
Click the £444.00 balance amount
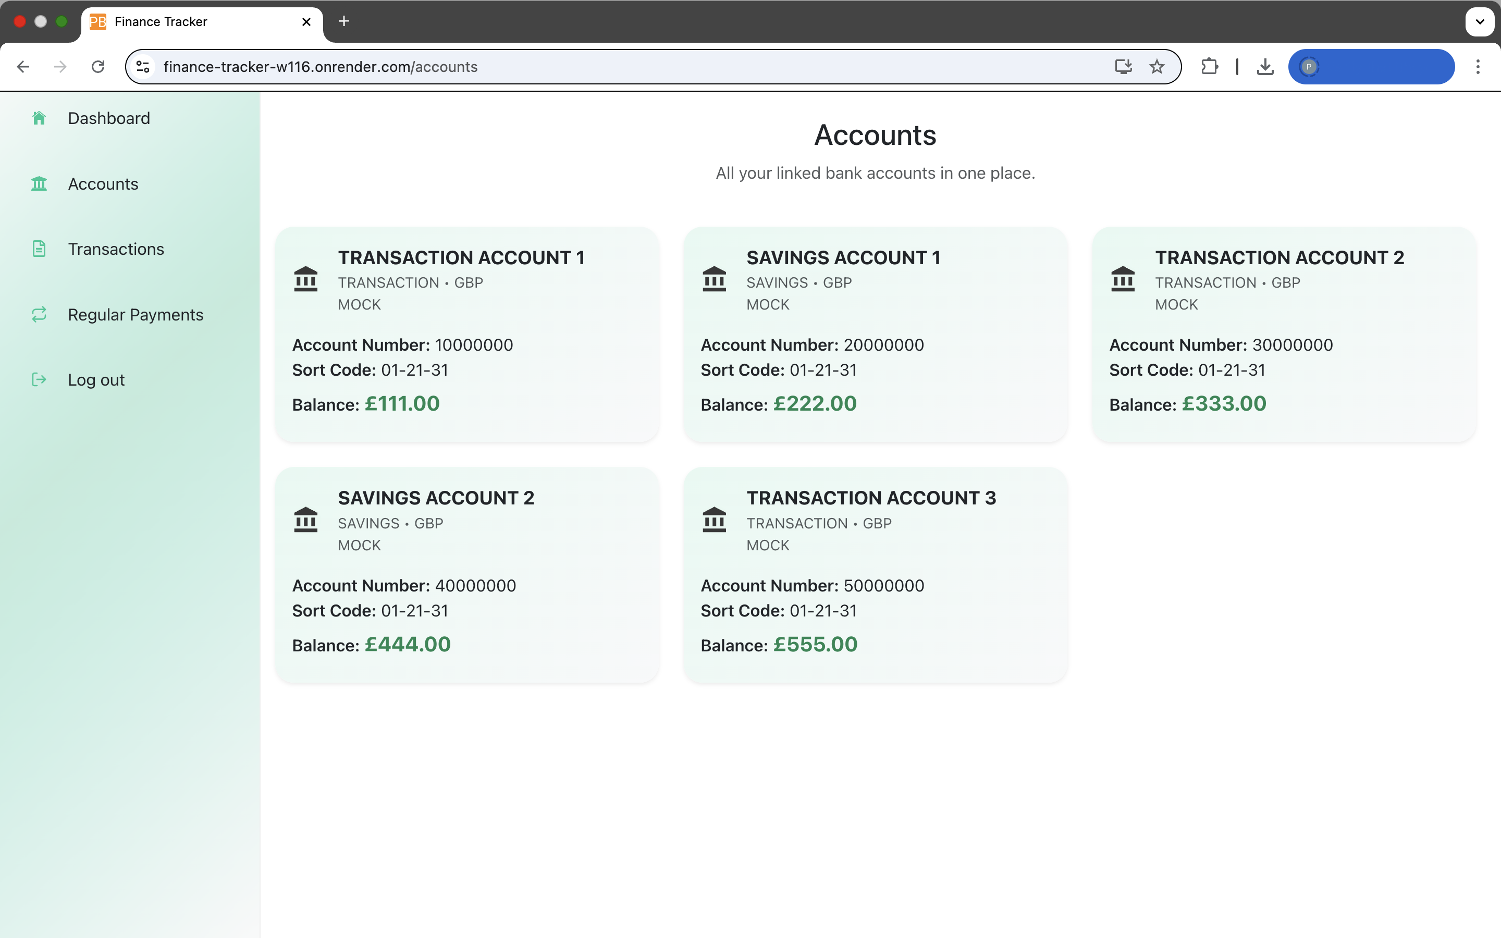[408, 645]
